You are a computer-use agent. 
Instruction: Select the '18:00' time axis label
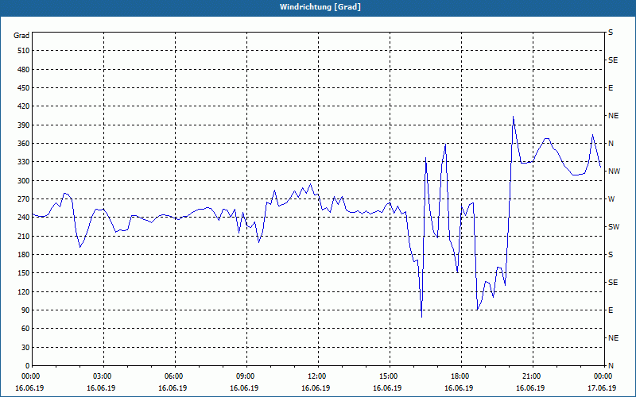coord(460,376)
